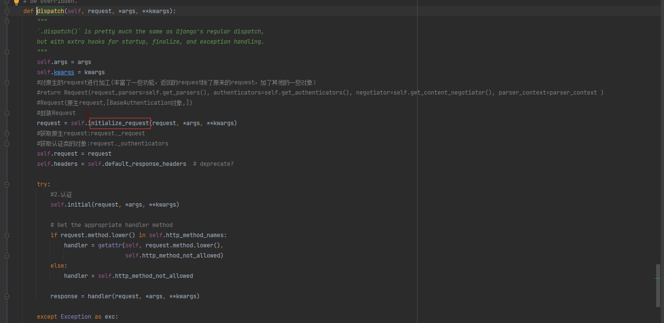The height and width of the screenshot is (323, 664).
Task: Click the yellow lightbulb intention icon
Action: pyautogui.click(x=16, y=2)
